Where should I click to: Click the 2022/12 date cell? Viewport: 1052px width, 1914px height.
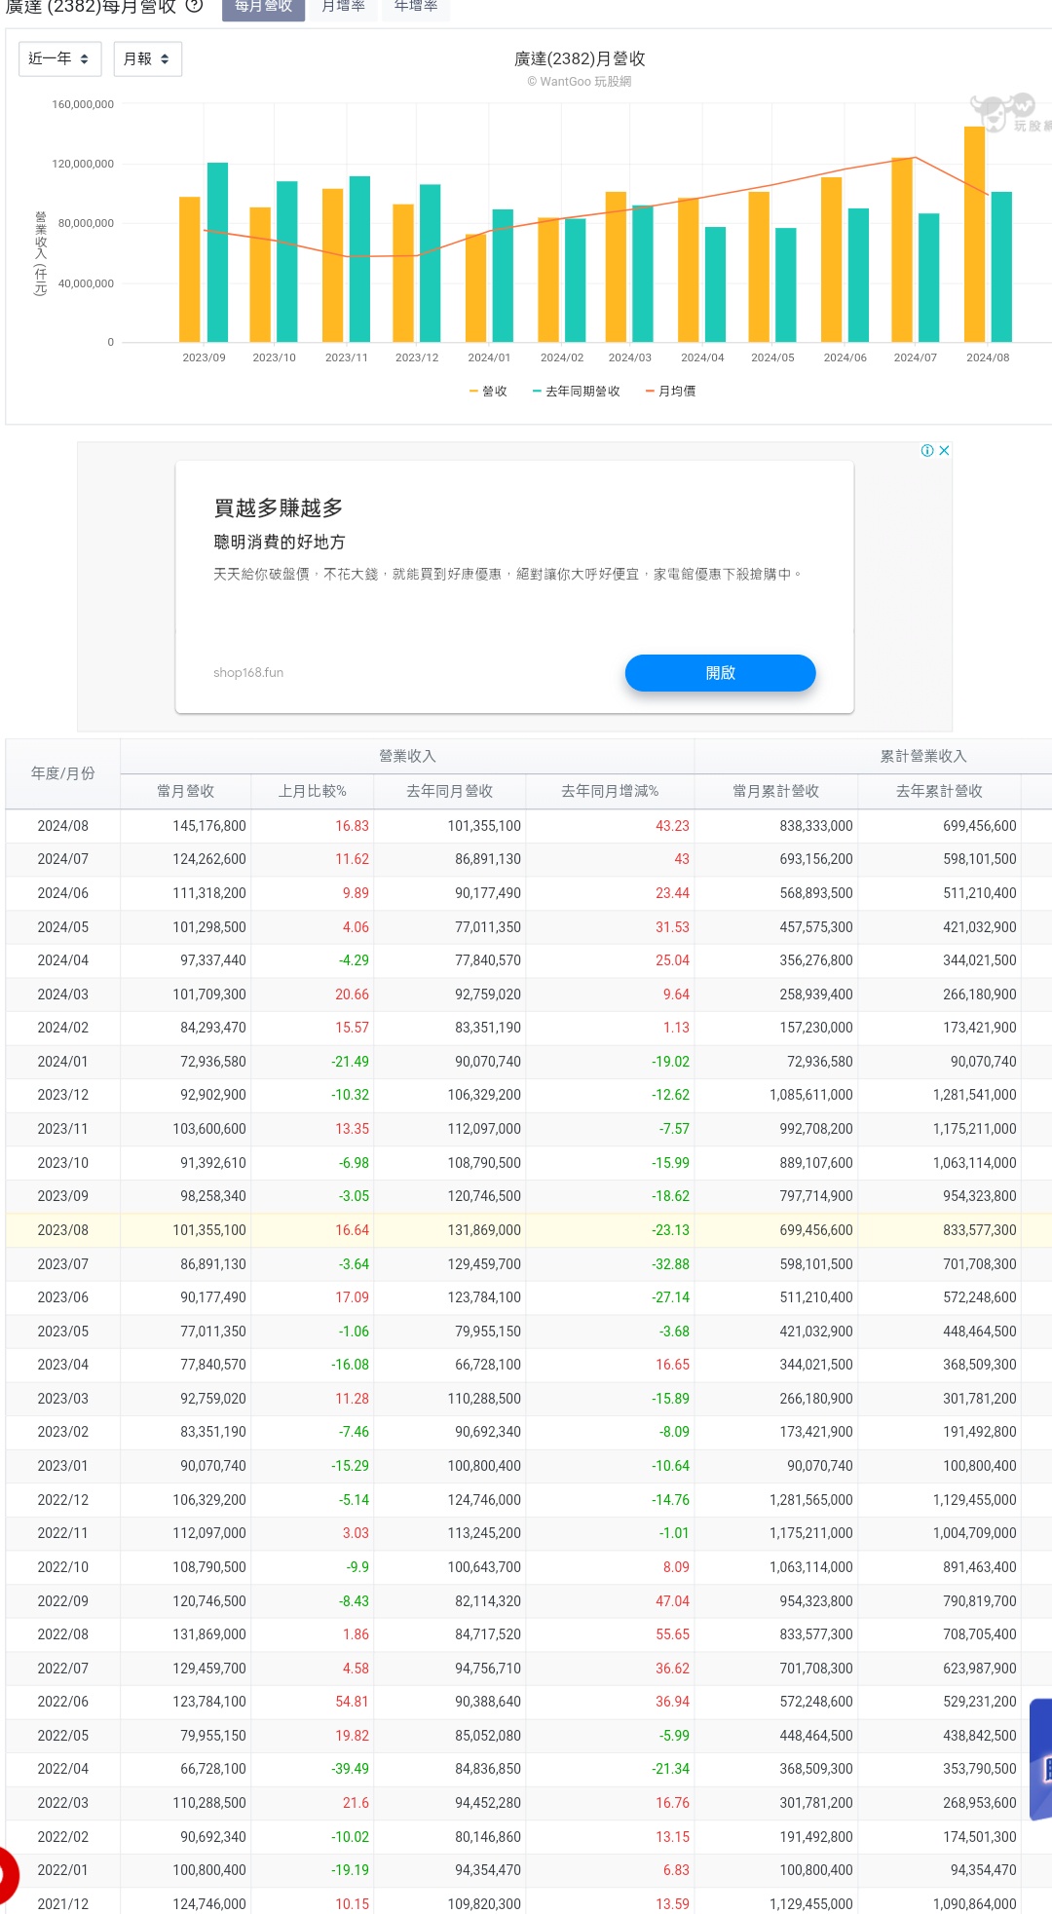click(x=63, y=1500)
